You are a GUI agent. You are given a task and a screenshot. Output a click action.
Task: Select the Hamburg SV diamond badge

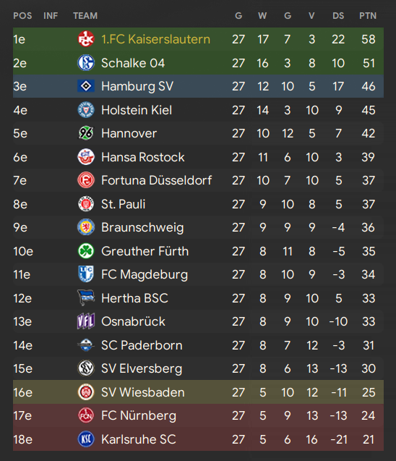[x=86, y=86]
